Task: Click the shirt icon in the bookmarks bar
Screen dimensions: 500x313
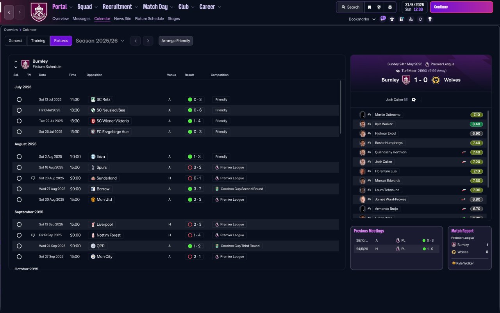Action: pos(392,19)
